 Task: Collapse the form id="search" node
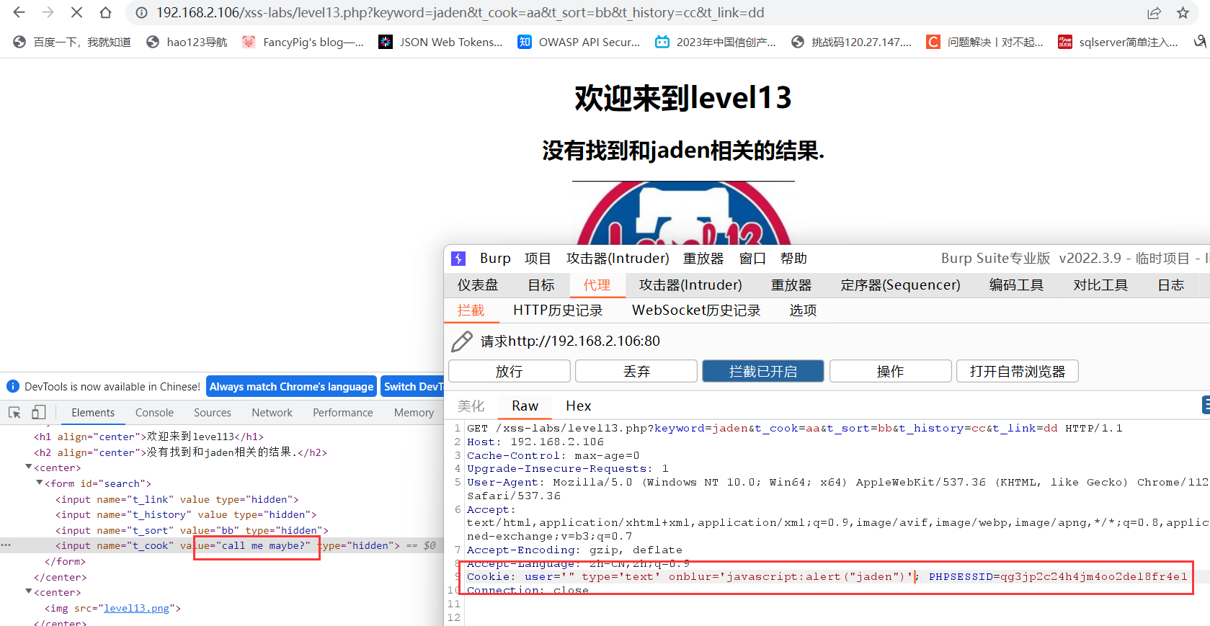(40, 483)
